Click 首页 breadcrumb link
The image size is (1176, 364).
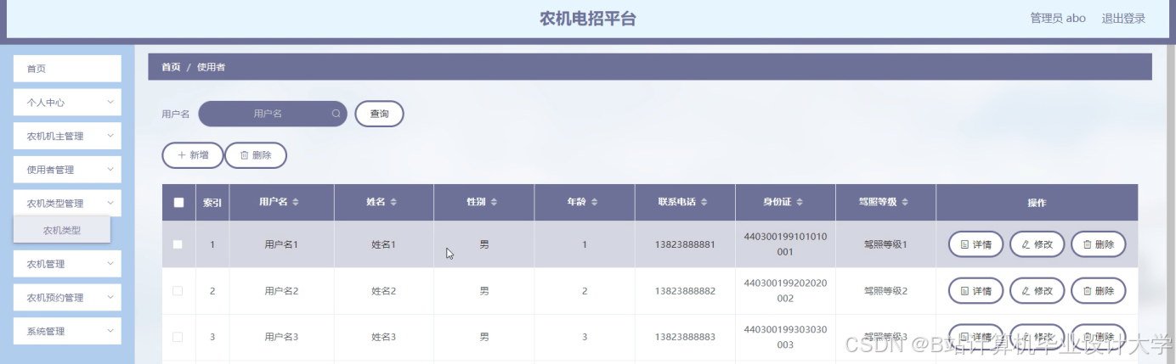[171, 67]
